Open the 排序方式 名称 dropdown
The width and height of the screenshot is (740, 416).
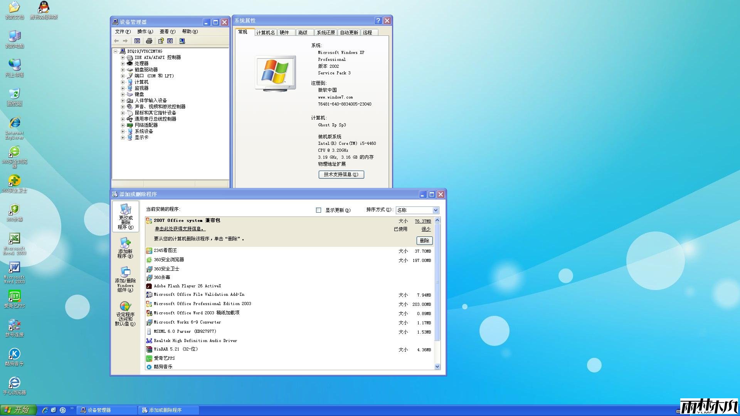pos(436,210)
